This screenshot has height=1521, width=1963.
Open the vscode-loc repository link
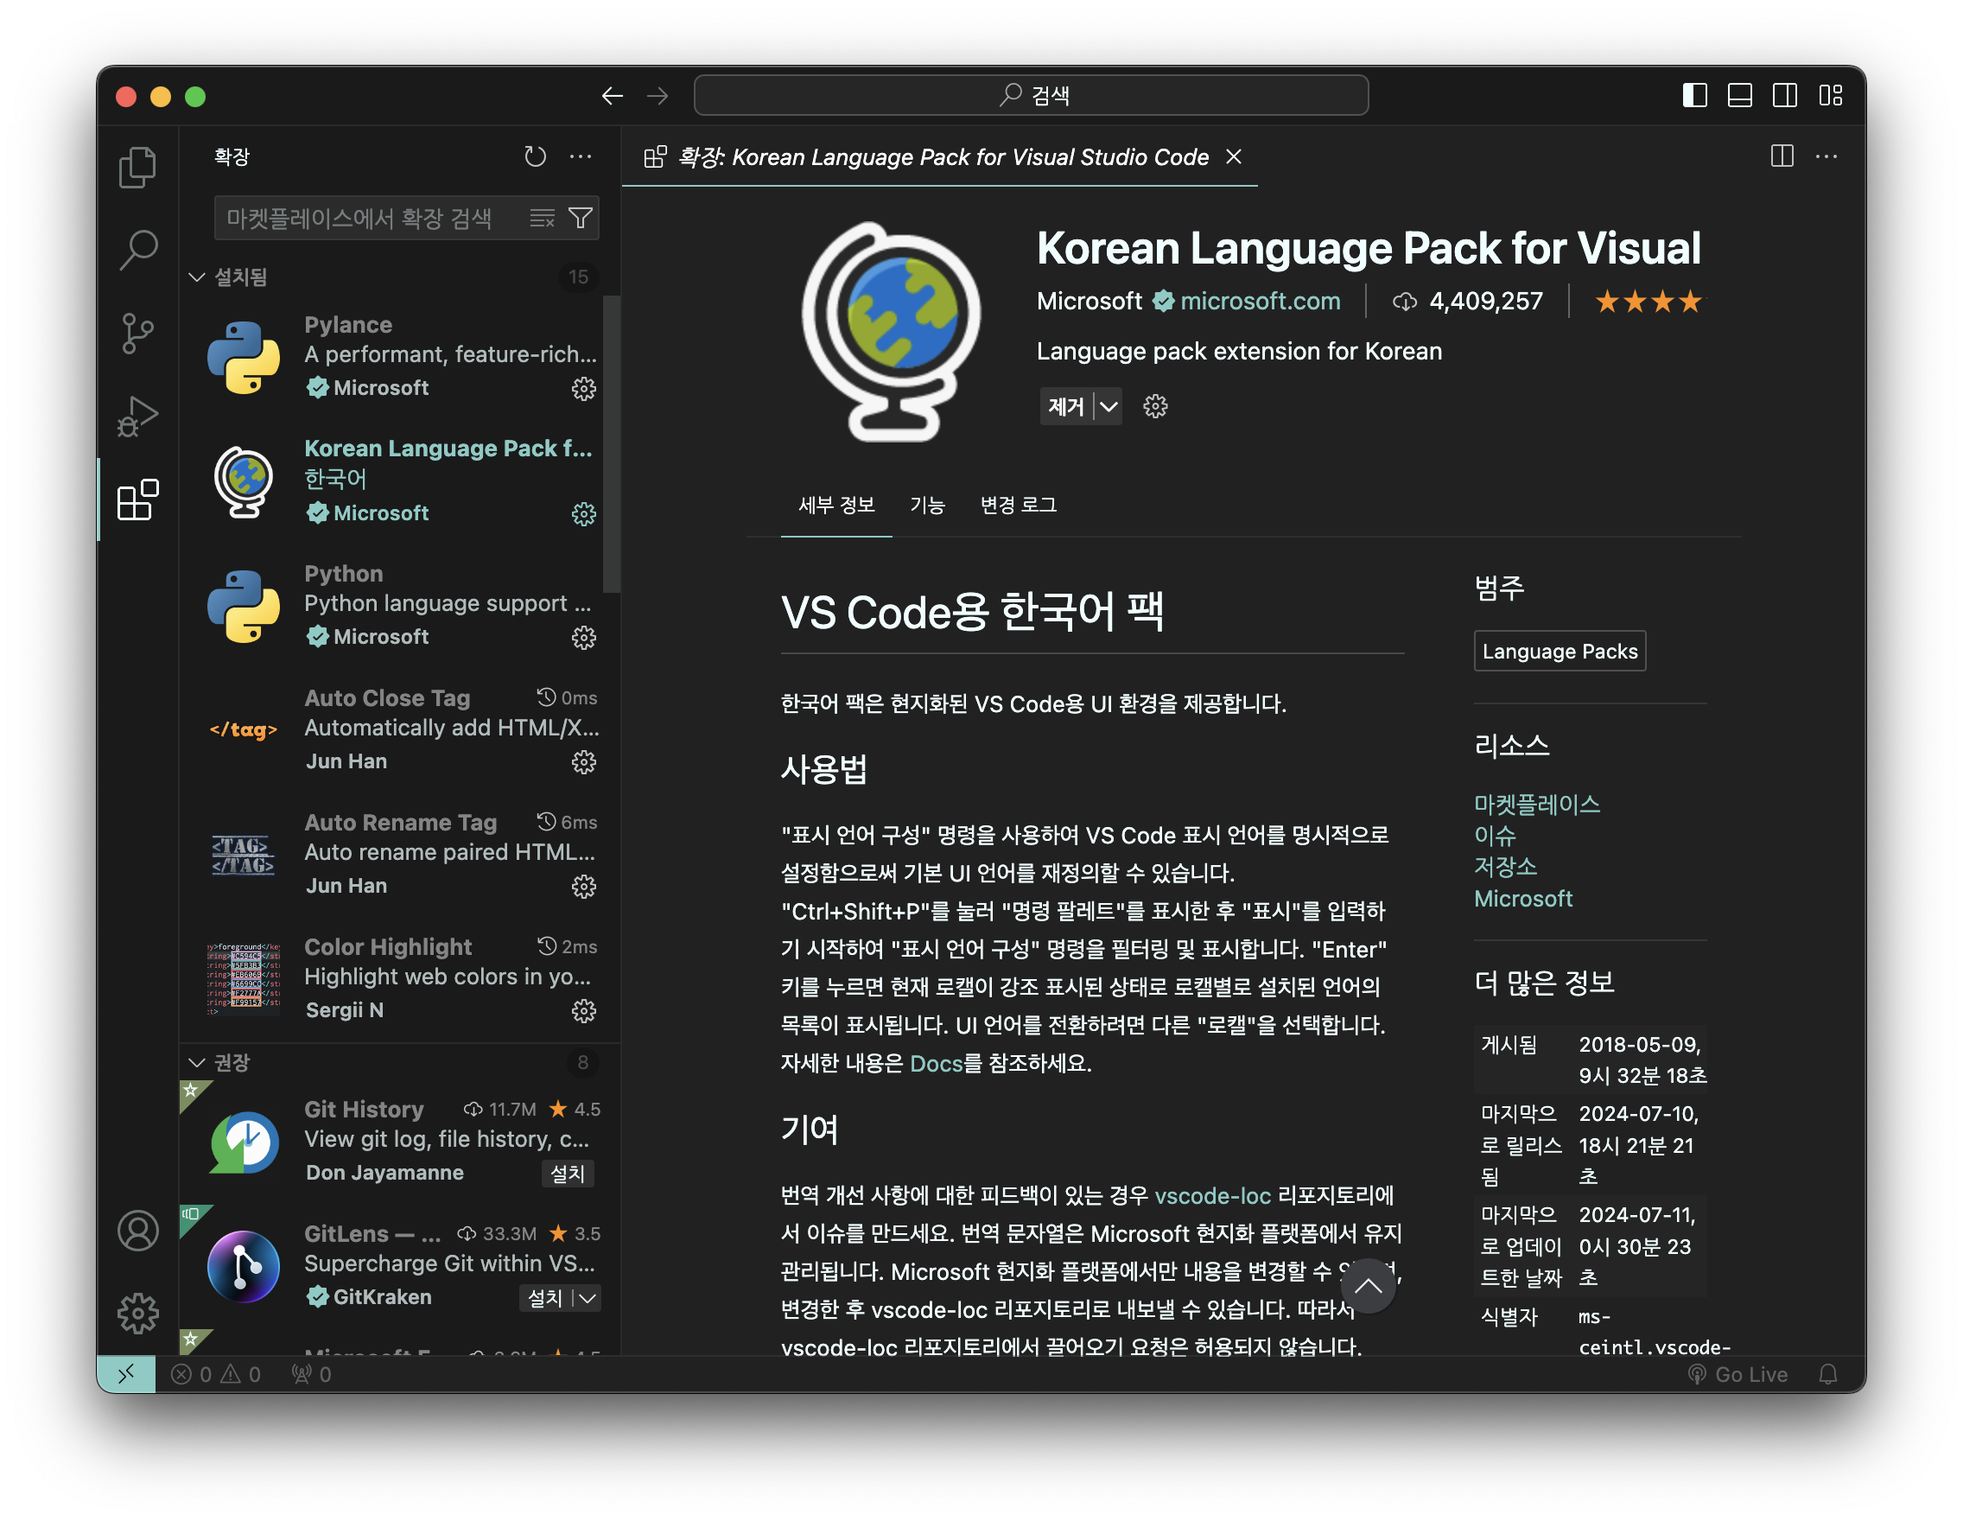1212,1195
